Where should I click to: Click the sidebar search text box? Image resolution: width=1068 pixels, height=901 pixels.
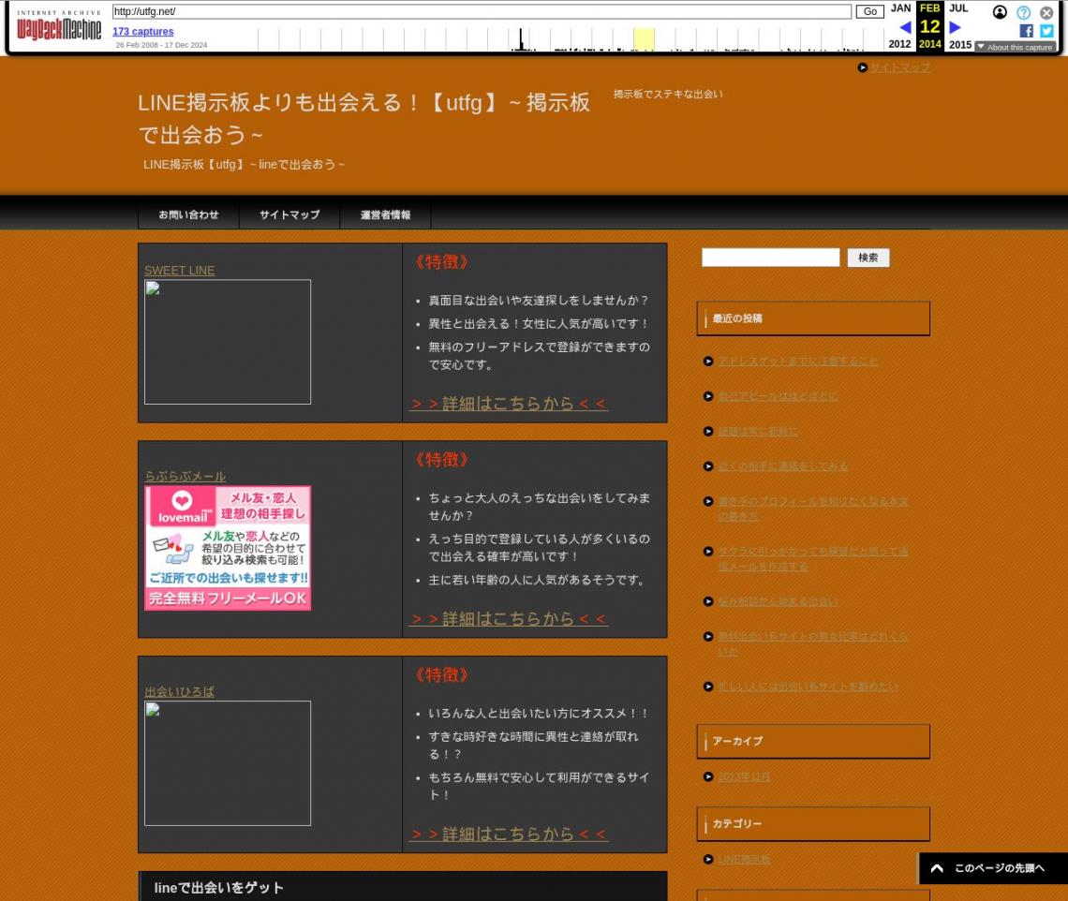[x=770, y=258]
